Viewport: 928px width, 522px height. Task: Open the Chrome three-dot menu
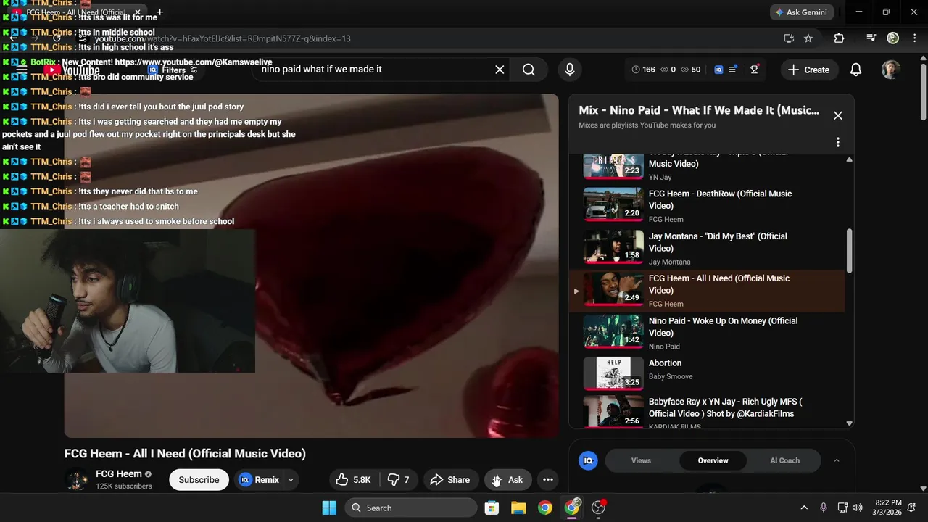916,38
